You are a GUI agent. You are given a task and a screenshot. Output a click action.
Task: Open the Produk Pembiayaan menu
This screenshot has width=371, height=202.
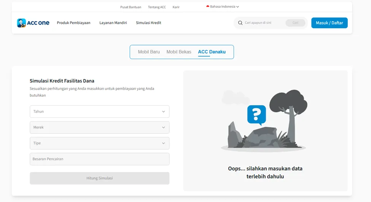pos(73,23)
